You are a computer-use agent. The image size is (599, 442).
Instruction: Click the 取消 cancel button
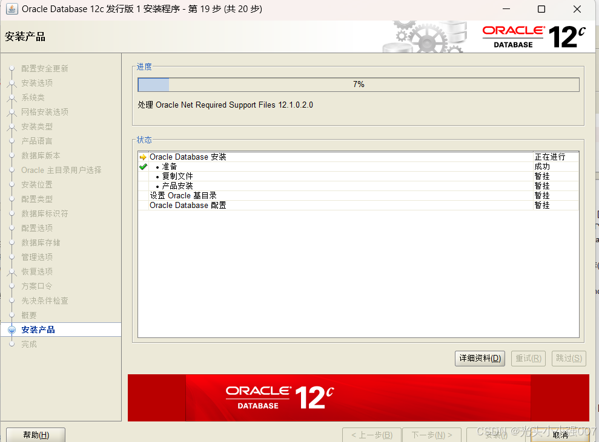(x=560, y=435)
